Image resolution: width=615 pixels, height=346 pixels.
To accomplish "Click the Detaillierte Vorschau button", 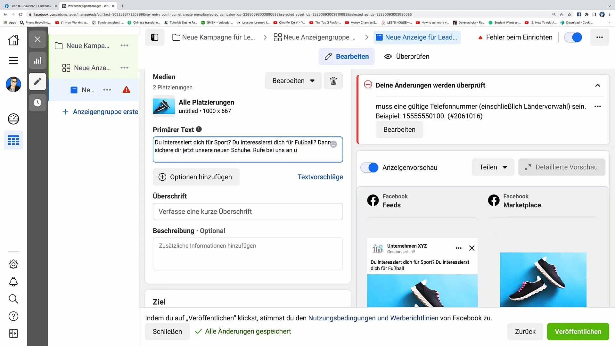I will 562,167.
